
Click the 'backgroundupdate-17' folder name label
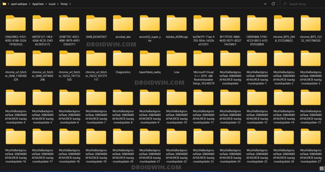point(43,156)
